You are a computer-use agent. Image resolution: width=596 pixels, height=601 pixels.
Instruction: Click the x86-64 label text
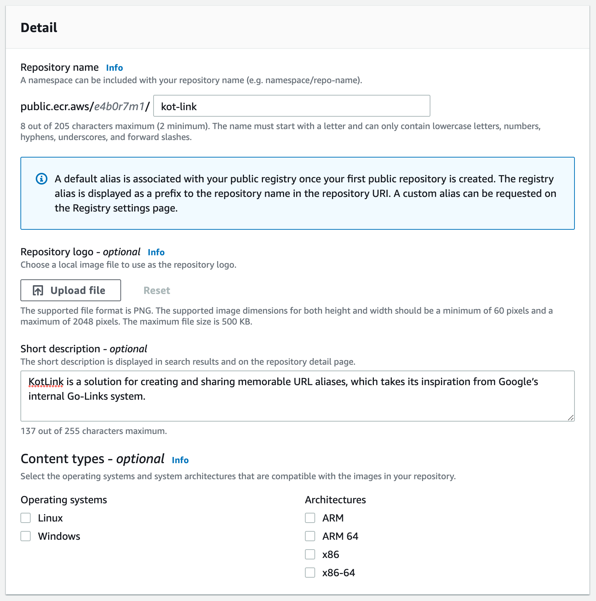click(x=338, y=573)
